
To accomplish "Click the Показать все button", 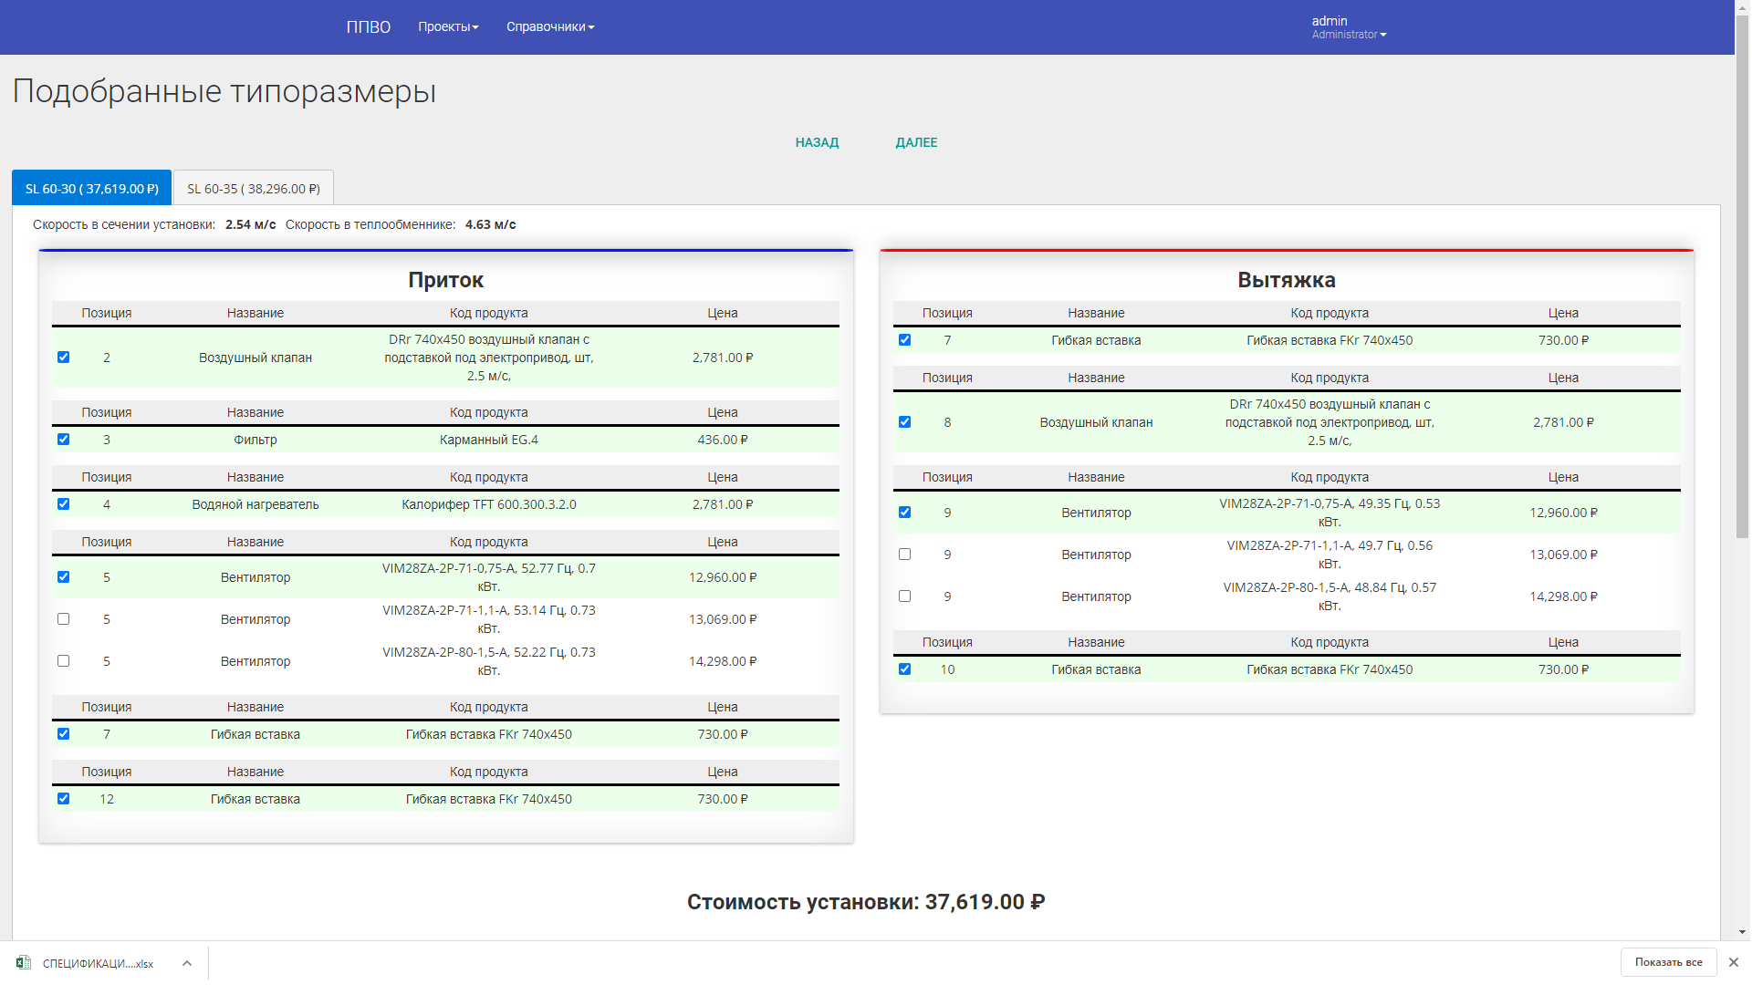I will (1668, 962).
